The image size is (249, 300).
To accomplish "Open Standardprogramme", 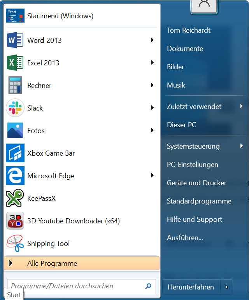I will click(199, 201).
